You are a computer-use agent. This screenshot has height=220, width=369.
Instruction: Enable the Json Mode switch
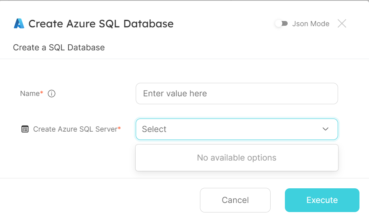(281, 24)
